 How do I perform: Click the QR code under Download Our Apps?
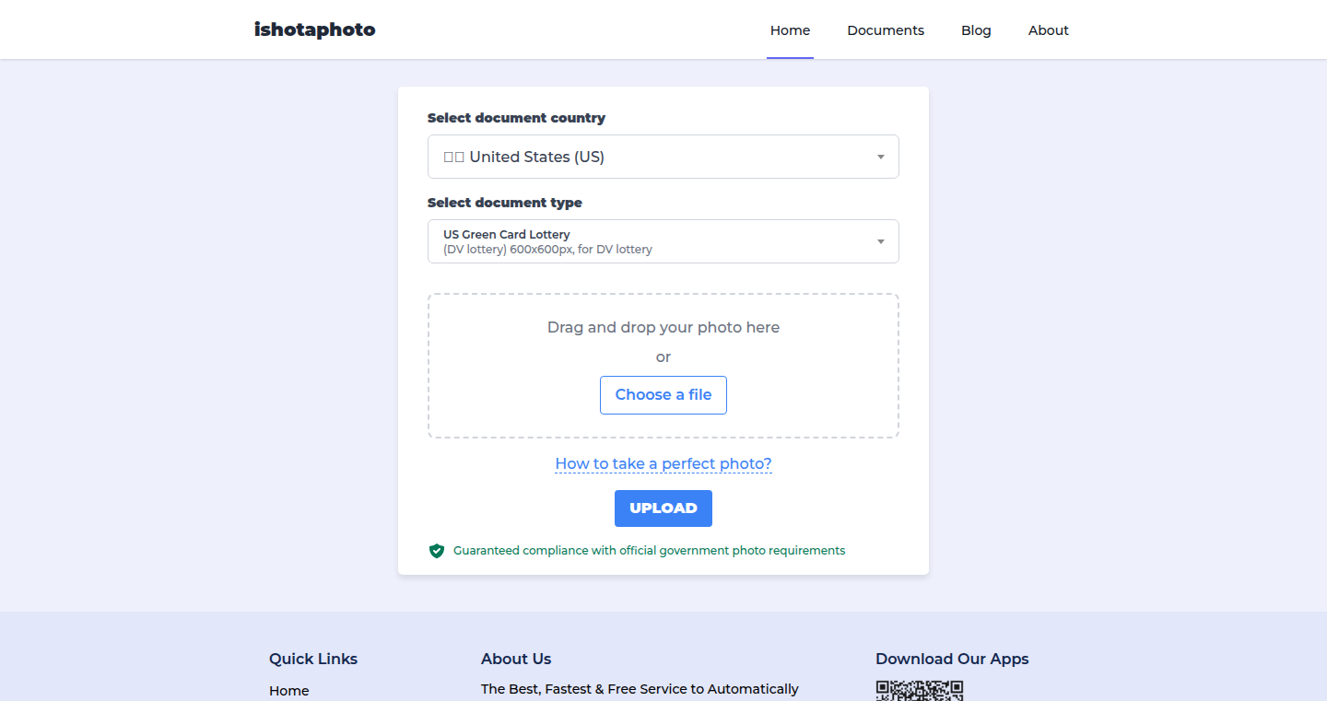920,690
